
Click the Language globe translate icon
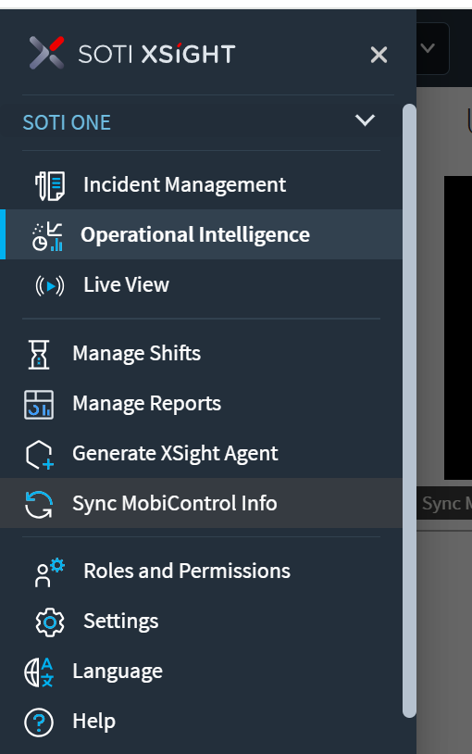39,672
